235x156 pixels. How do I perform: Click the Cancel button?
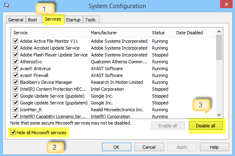click(x=149, y=147)
